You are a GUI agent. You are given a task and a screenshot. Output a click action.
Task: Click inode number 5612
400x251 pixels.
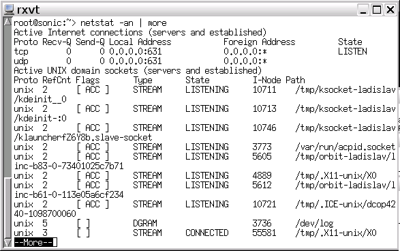[x=262, y=185]
